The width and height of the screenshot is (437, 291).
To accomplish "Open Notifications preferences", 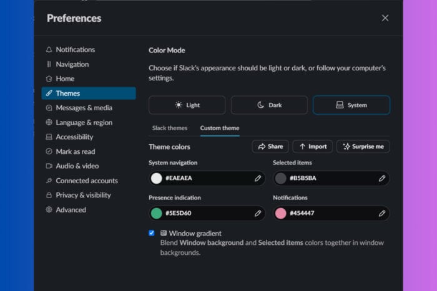I will 89,49.
